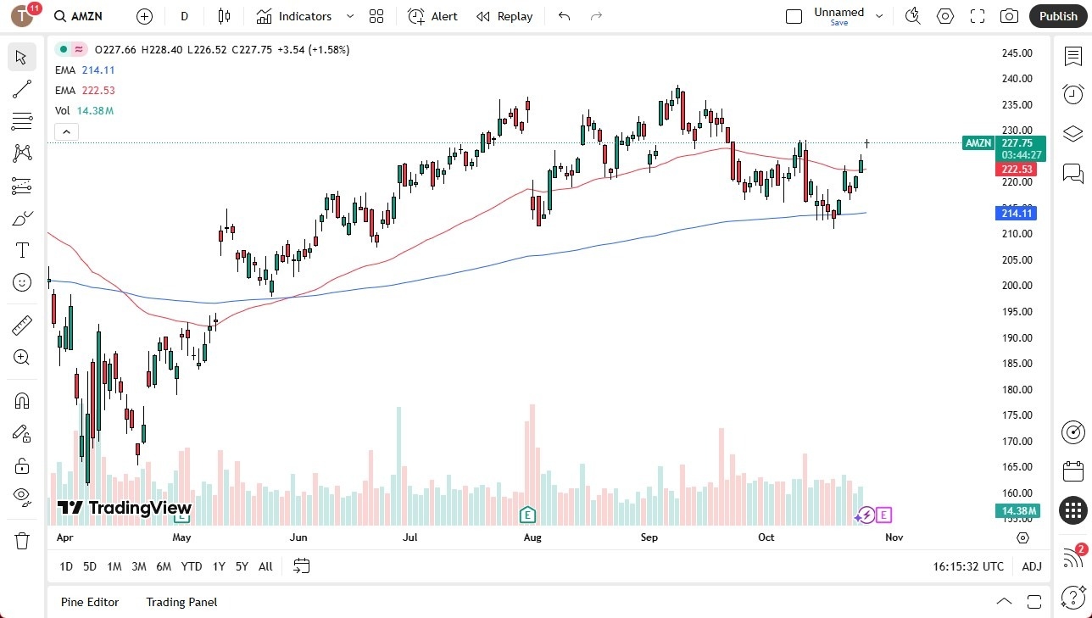Open the Alerts panel clock icon
The image size is (1092, 618).
point(1072,94)
